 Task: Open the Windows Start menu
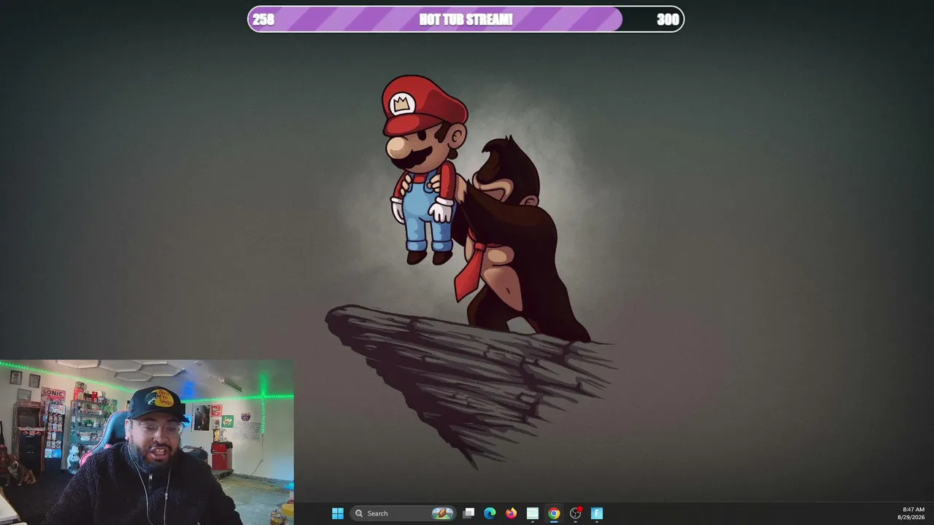(x=338, y=513)
